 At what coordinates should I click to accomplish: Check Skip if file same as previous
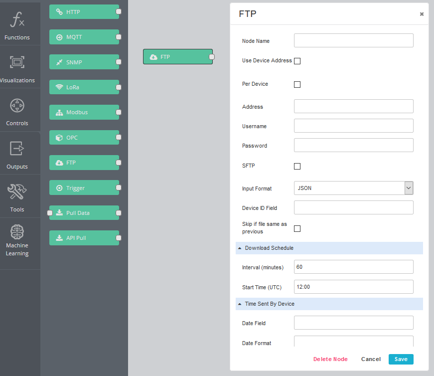click(x=297, y=228)
